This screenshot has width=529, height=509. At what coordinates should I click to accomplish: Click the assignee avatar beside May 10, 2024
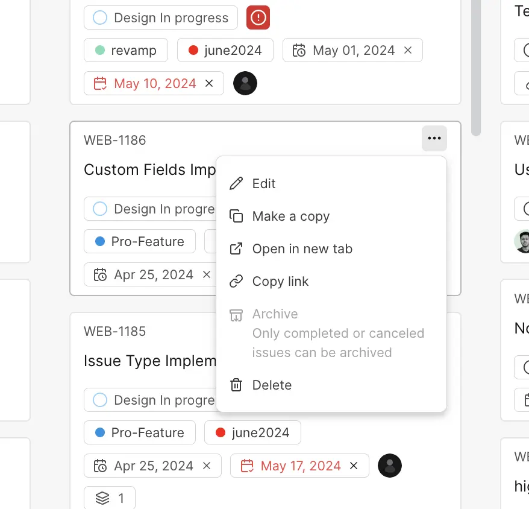point(245,83)
